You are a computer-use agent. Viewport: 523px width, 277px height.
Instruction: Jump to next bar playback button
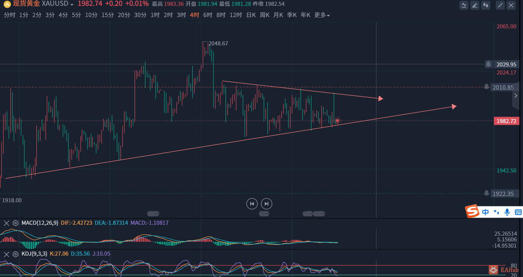[266, 204]
